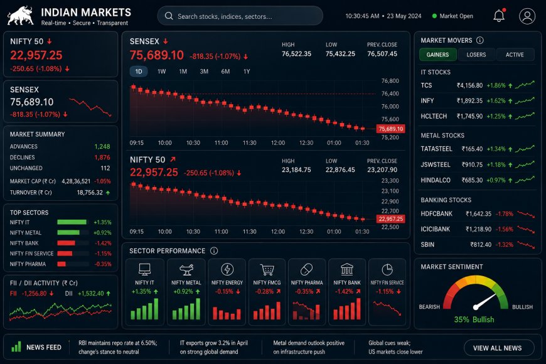This screenshot has width=546, height=364.
Task: Click the HINDALCO +0.97% change
Action: tap(496, 180)
